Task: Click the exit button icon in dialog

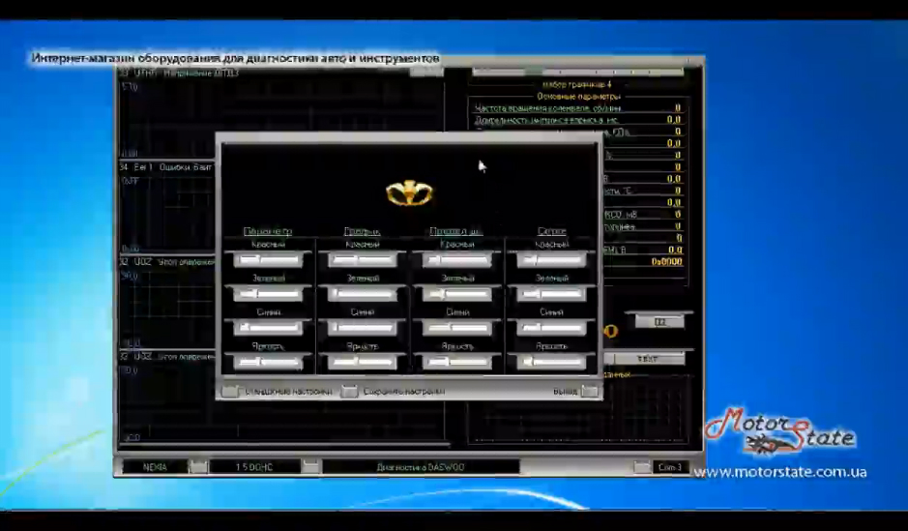Action: pos(590,392)
